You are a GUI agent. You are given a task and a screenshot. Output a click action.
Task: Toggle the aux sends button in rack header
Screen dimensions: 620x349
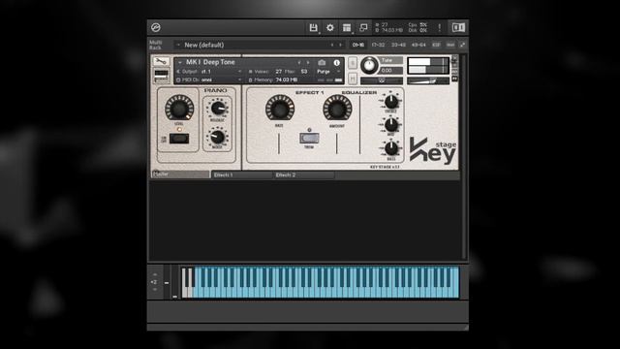coord(450,46)
